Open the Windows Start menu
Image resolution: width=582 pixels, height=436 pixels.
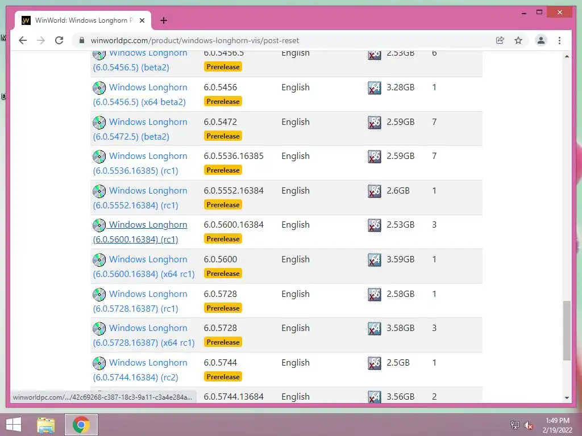pos(14,425)
